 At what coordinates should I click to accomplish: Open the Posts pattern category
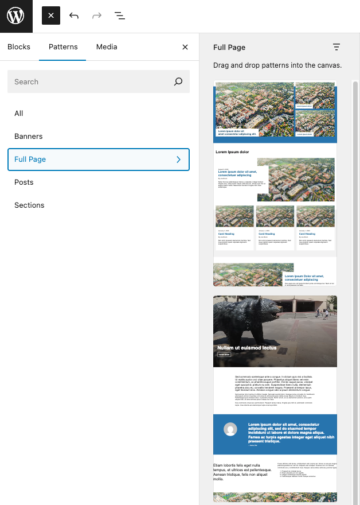click(x=24, y=182)
